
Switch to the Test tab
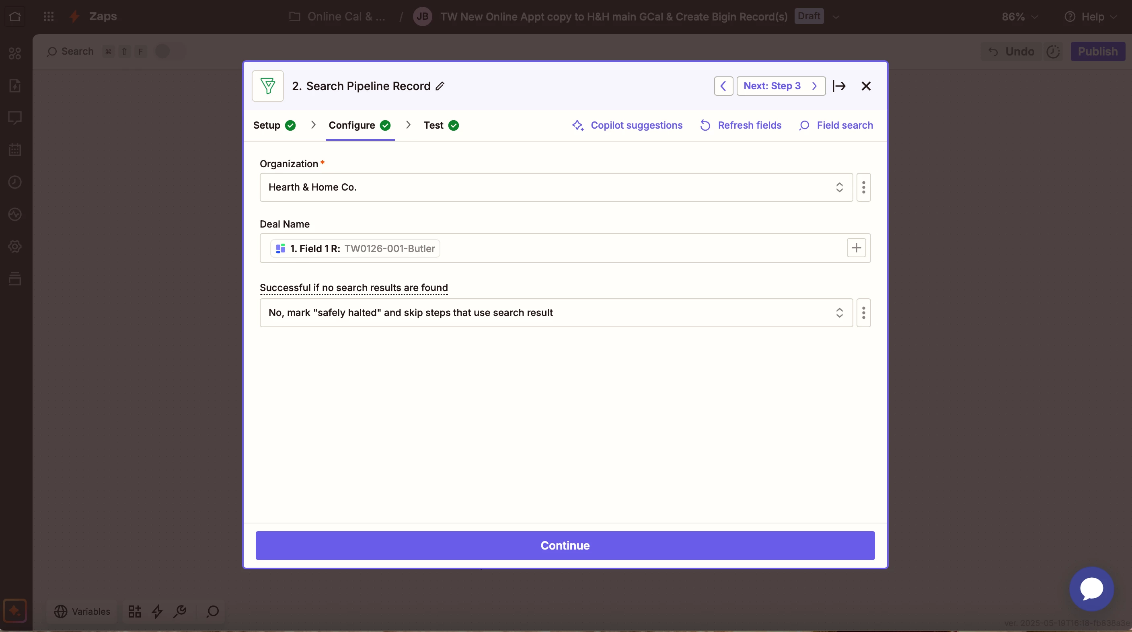click(x=441, y=125)
